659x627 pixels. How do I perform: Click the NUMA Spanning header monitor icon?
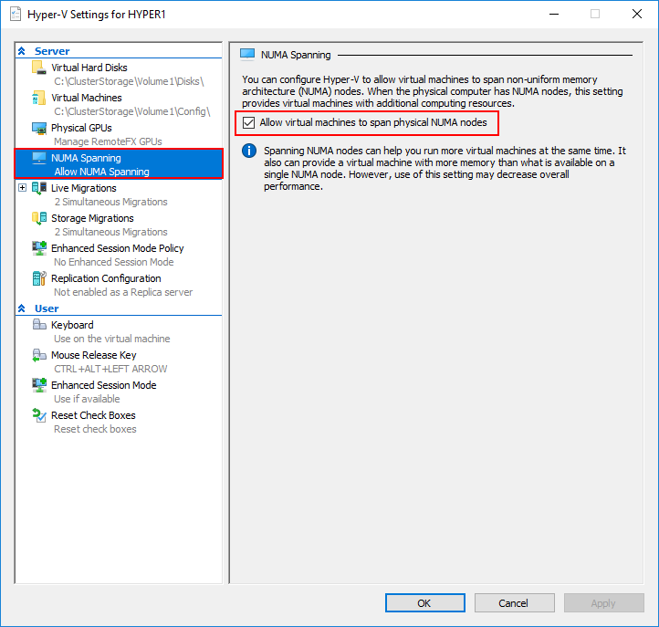tap(247, 55)
